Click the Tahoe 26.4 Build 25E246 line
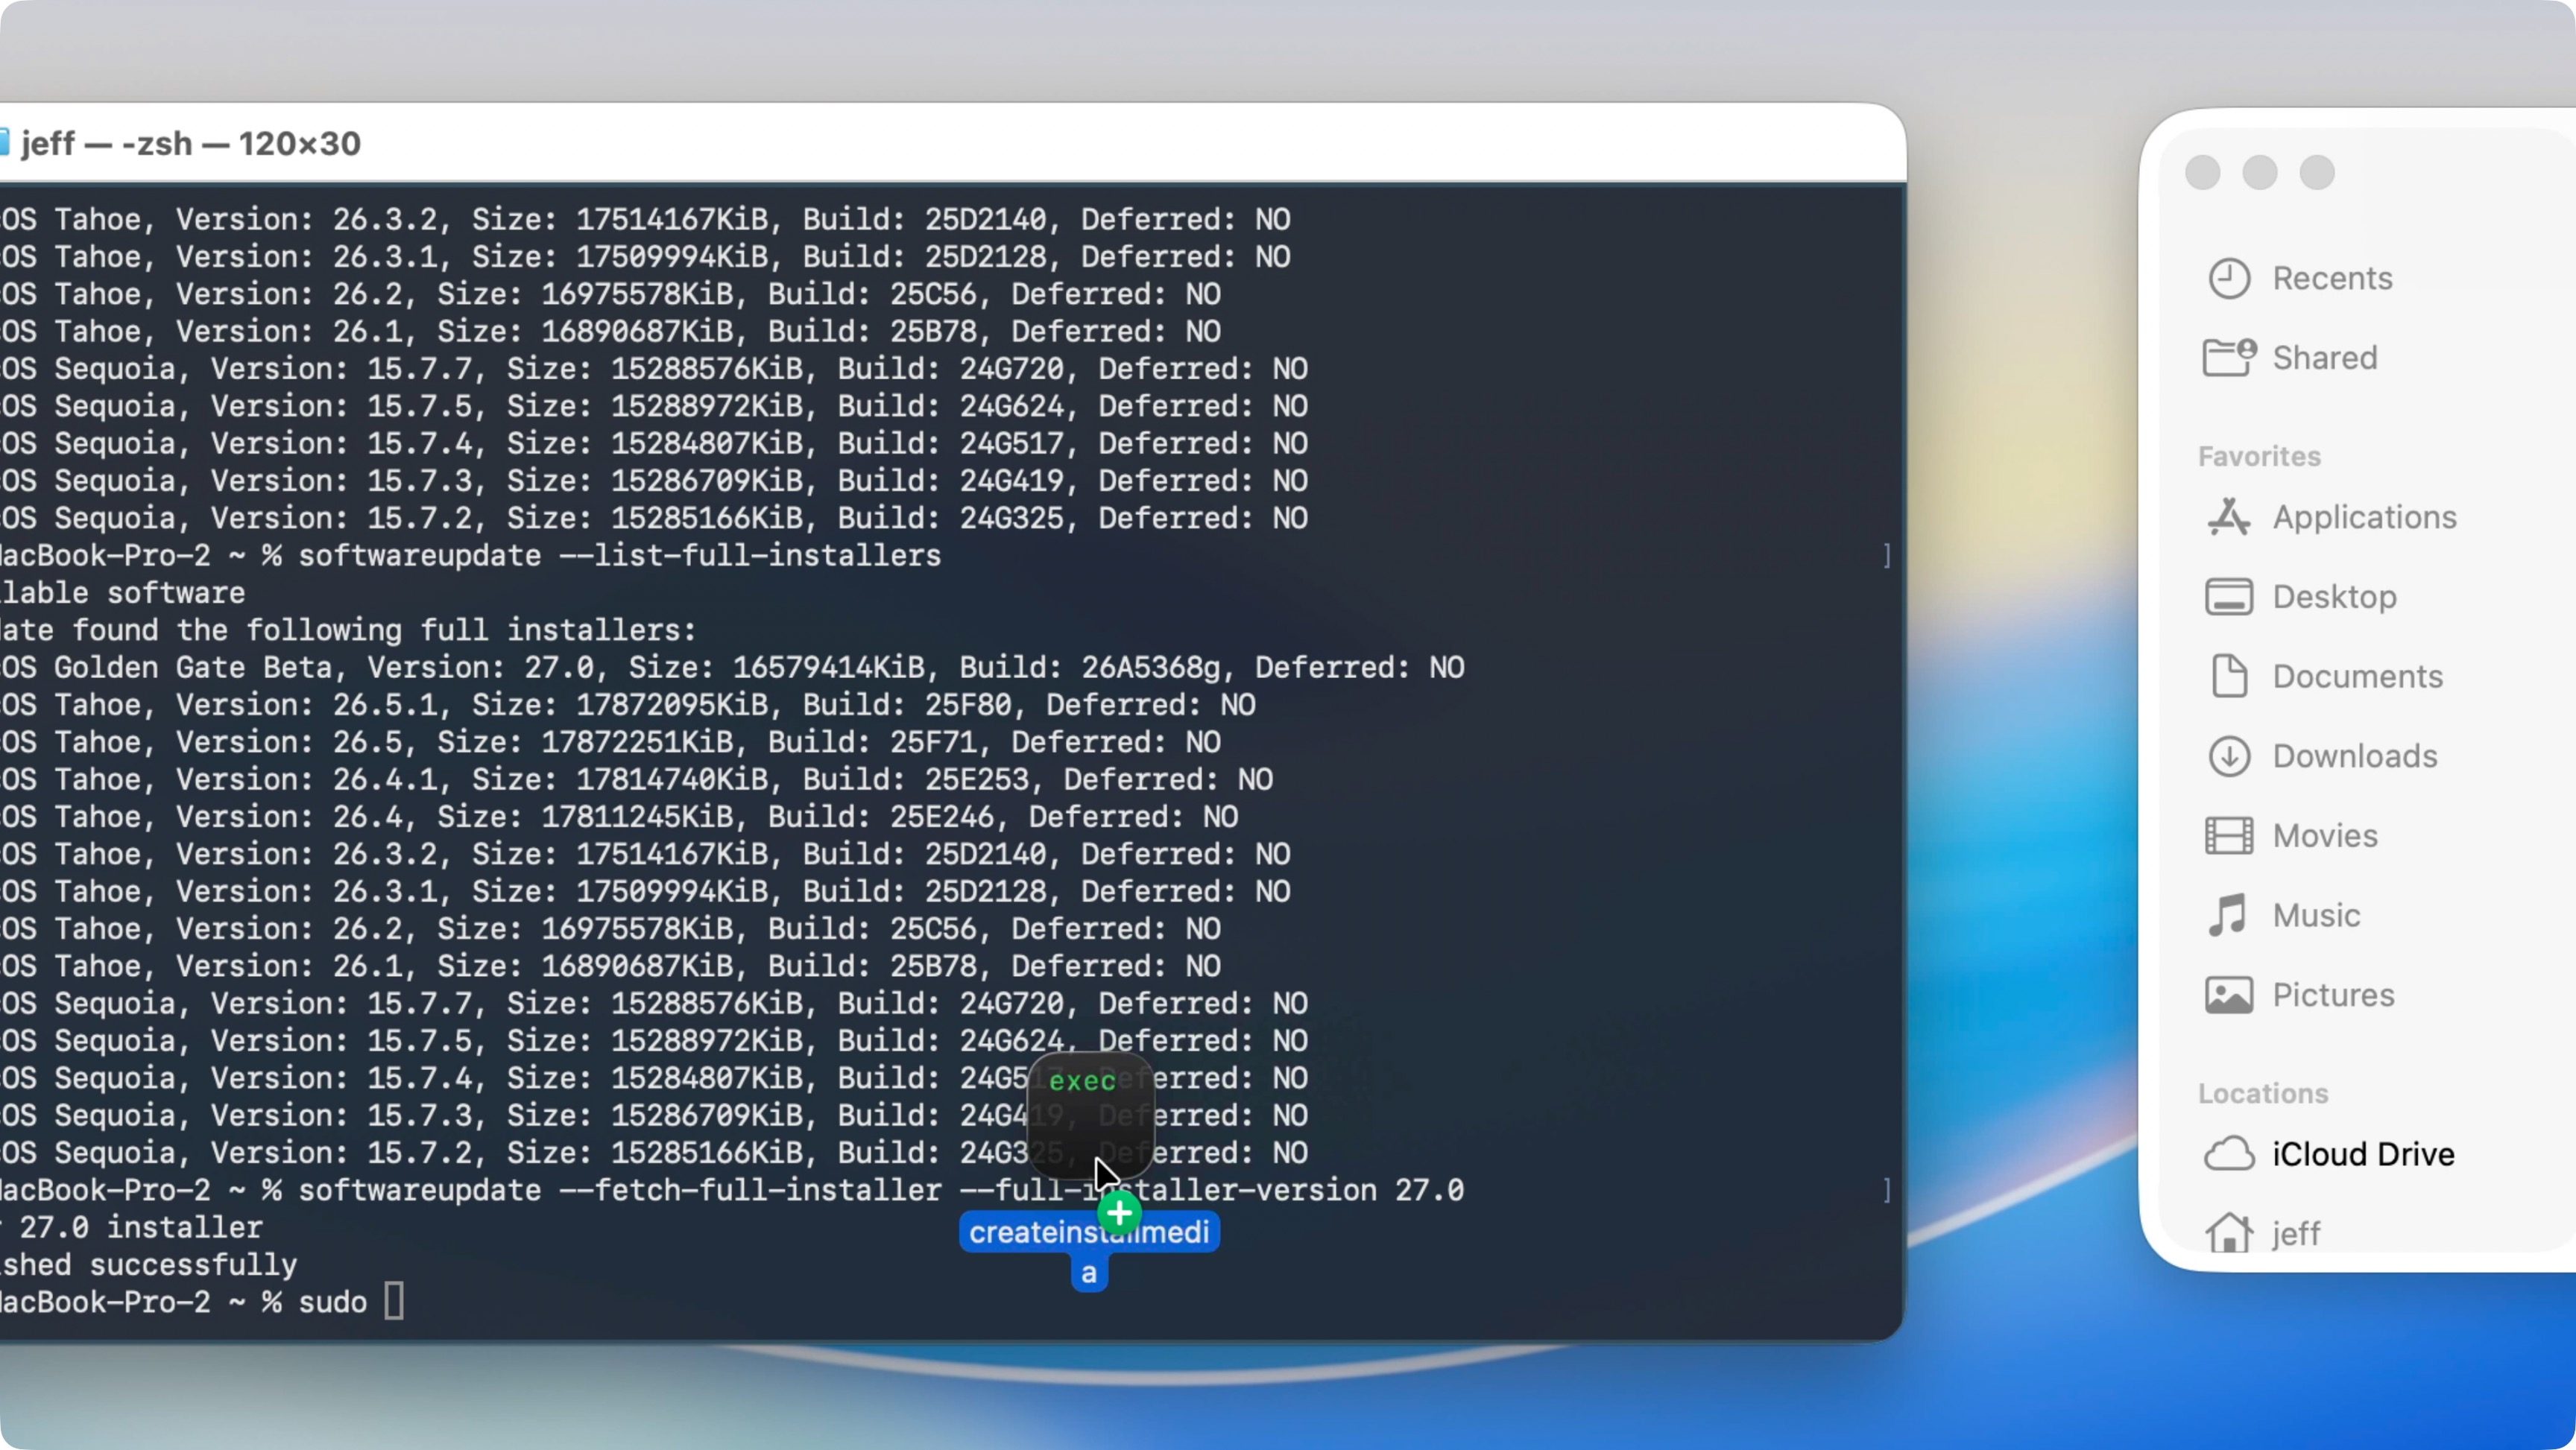2576x1450 pixels. (619, 817)
